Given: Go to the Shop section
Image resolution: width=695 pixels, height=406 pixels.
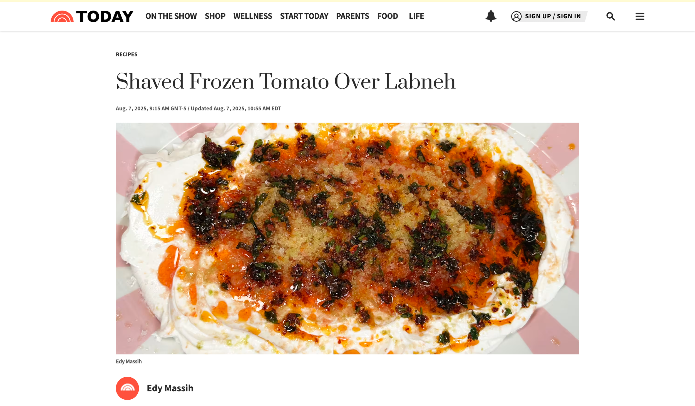Looking at the screenshot, I should click(x=215, y=16).
